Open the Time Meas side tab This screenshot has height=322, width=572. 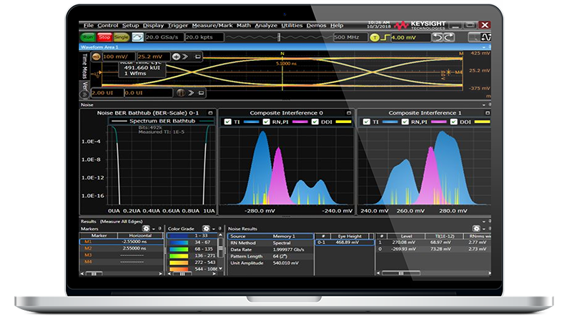(84, 66)
